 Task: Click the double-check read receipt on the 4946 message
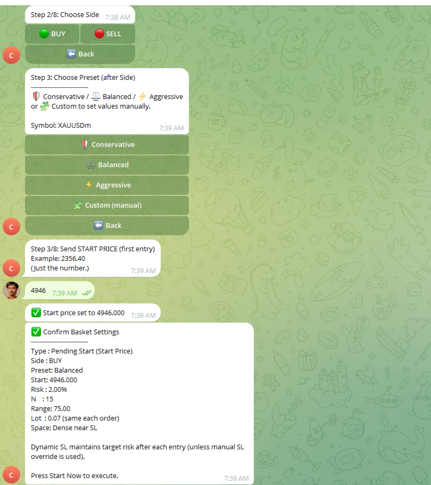tap(87, 293)
